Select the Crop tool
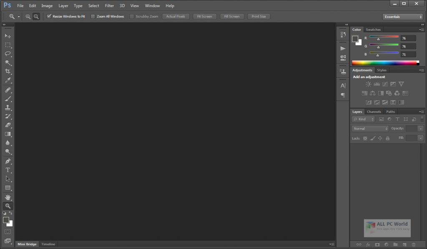 pyautogui.click(x=8, y=71)
